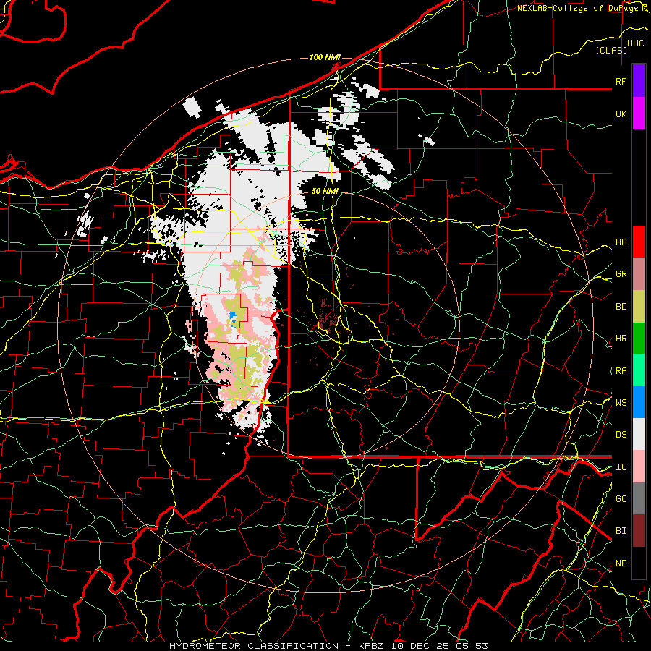This screenshot has width=651, height=651.
Task: Click the DS dry snow white swatch
Action: tap(639, 434)
